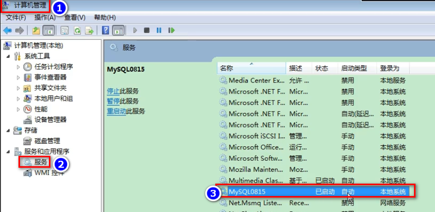Image resolution: width=435 pixels, height=212 pixels.
Task: Sort by the 名称 column header
Action: coord(251,68)
